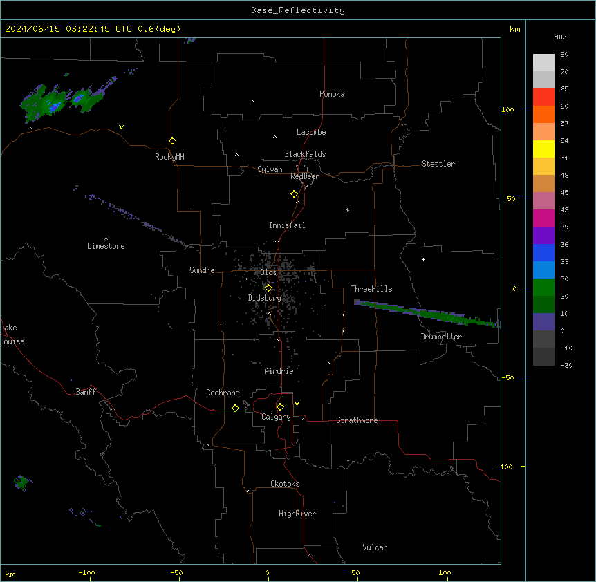Click the green radar echo streak near Drumheller

[427, 313]
